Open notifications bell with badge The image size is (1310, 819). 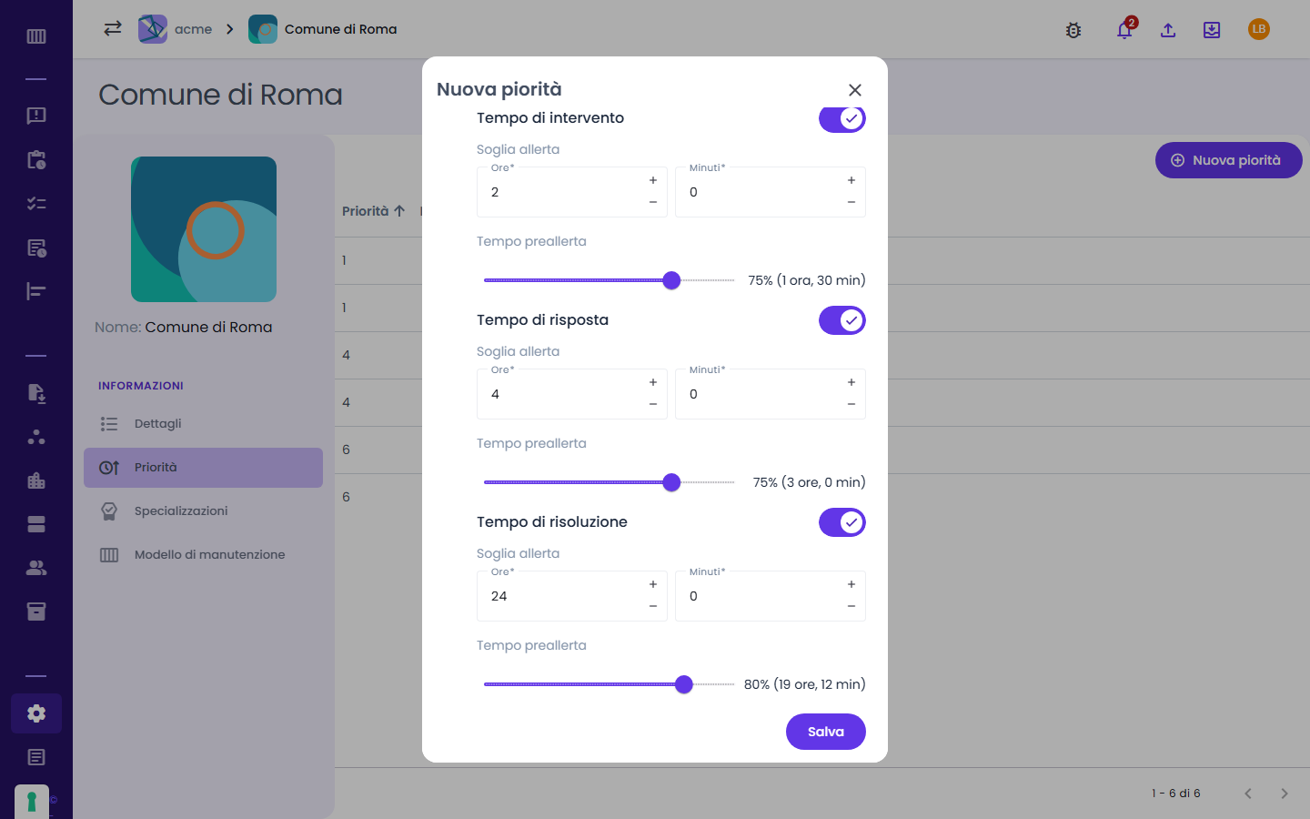[1125, 29]
